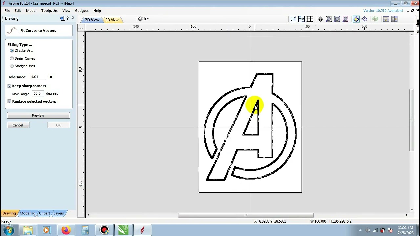
Task: Open Windows Explorer from taskbar
Action: [x=28, y=230]
